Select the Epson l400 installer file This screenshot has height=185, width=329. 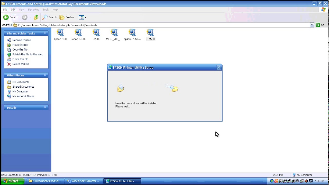pos(60,35)
